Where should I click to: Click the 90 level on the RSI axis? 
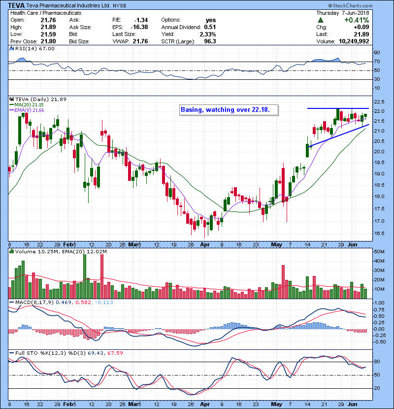click(x=377, y=53)
